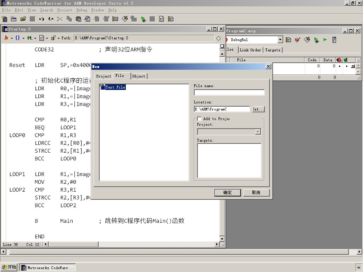The image size is (363, 272).
Task: Open the Project combo box in New dialog
Action: click(x=229, y=132)
